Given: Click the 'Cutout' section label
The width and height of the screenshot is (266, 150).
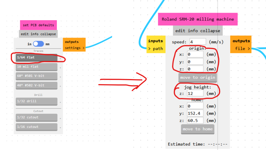Looking at the screenshot, I should [38, 111].
